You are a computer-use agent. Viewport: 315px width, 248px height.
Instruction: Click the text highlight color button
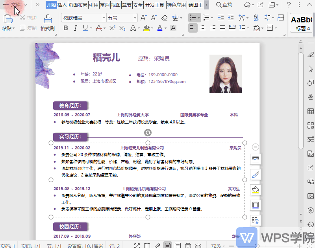point(147,28)
